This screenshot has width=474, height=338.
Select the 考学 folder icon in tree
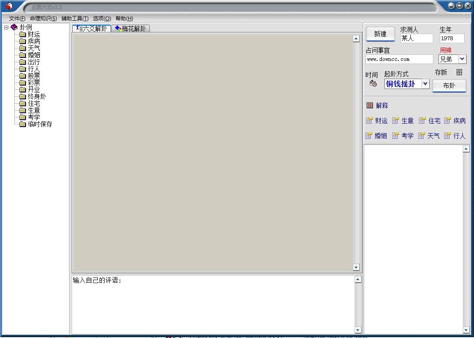pyautogui.click(x=23, y=117)
